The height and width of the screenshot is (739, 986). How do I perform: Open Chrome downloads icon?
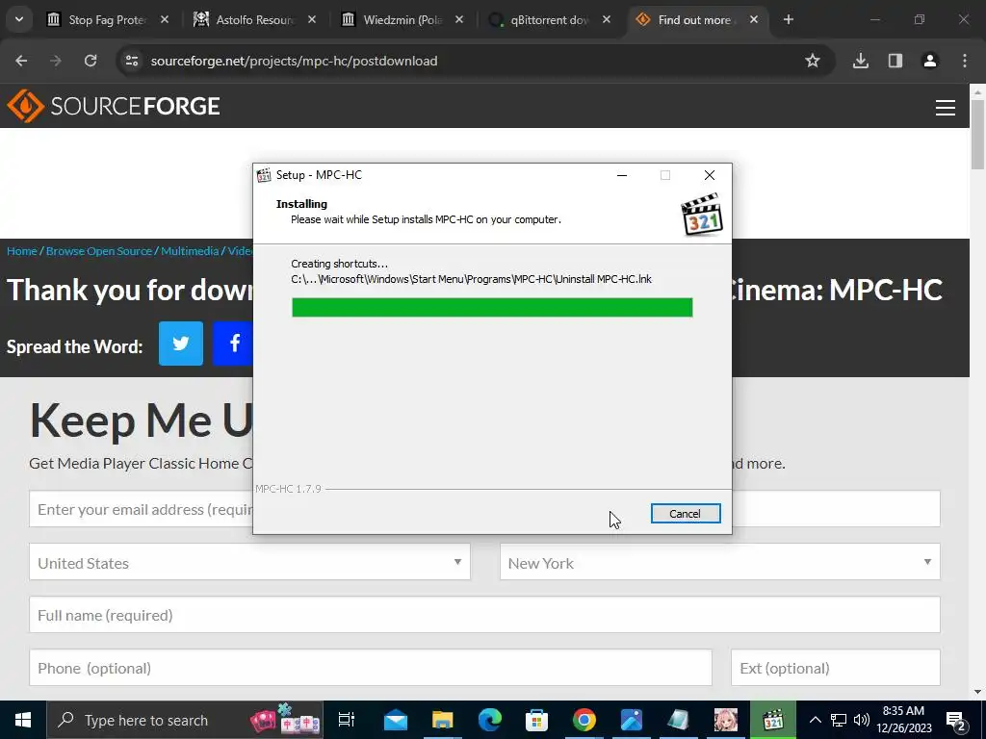860,61
